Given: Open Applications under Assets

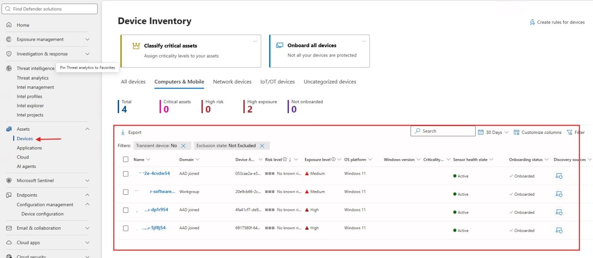Looking at the screenshot, I should [x=29, y=148].
